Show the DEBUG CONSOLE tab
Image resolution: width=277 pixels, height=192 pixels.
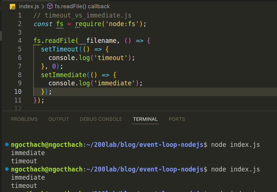[101, 119]
